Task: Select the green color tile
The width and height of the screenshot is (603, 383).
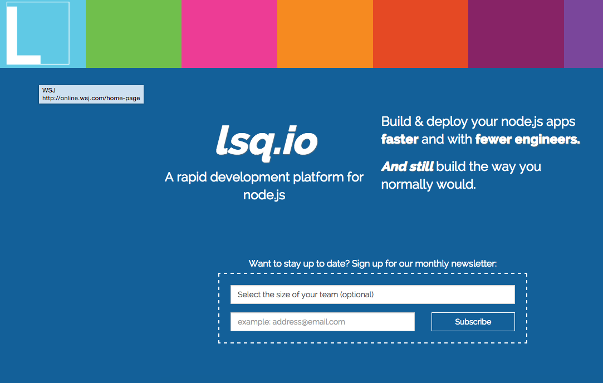Action: pos(133,33)
